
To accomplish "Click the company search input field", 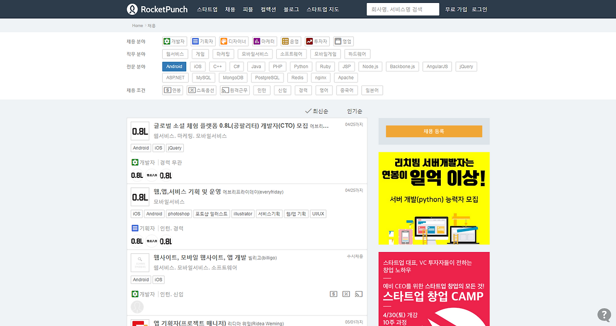I will (x=403, y=9).
